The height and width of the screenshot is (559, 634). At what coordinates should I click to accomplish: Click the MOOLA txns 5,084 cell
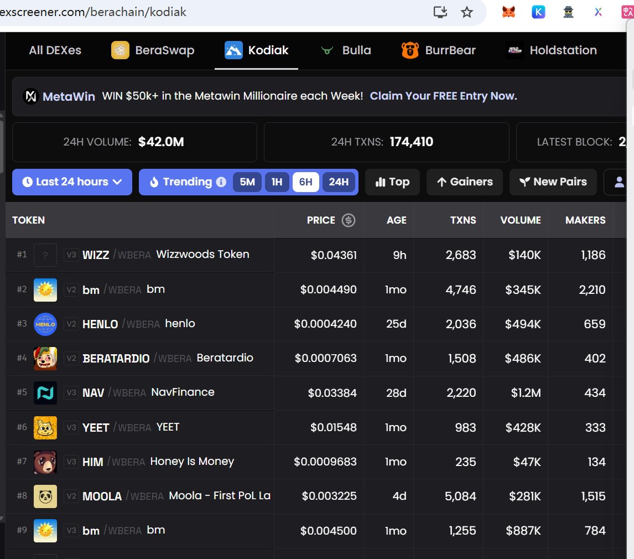pos(460,496)
